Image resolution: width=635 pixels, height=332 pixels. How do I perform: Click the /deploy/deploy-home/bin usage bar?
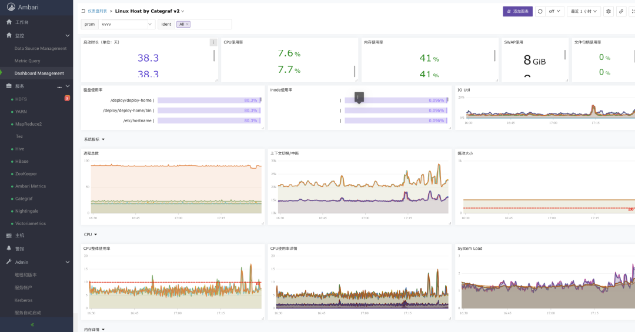click(209, 110)
